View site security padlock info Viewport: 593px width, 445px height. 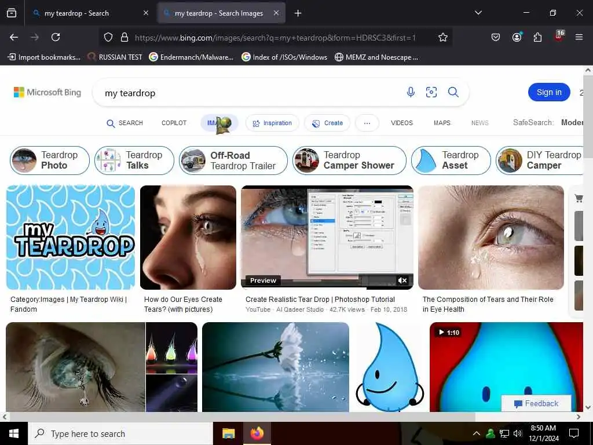125,37
